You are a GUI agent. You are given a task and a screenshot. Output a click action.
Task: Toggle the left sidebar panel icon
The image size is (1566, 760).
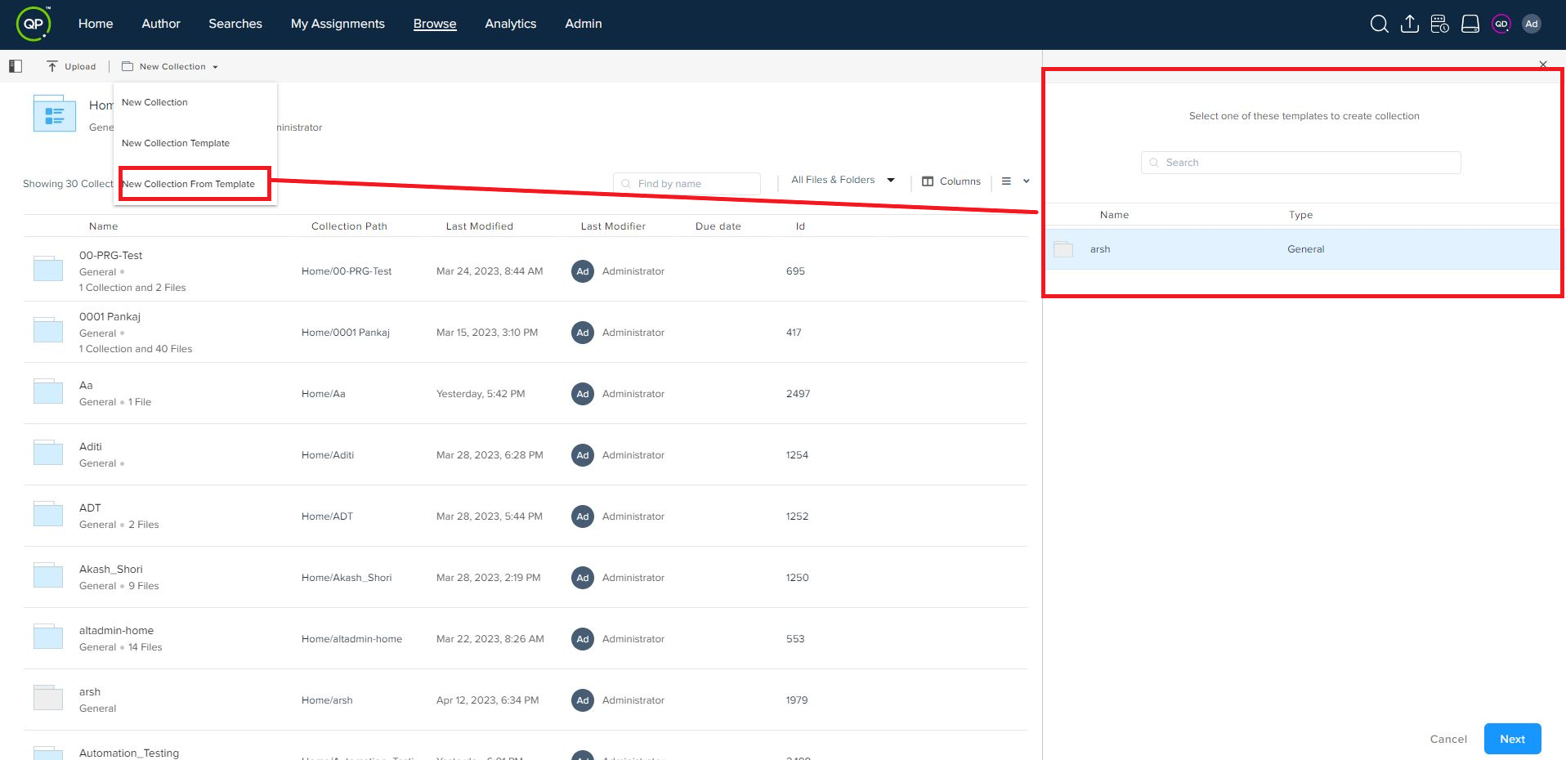pos(16,66)
